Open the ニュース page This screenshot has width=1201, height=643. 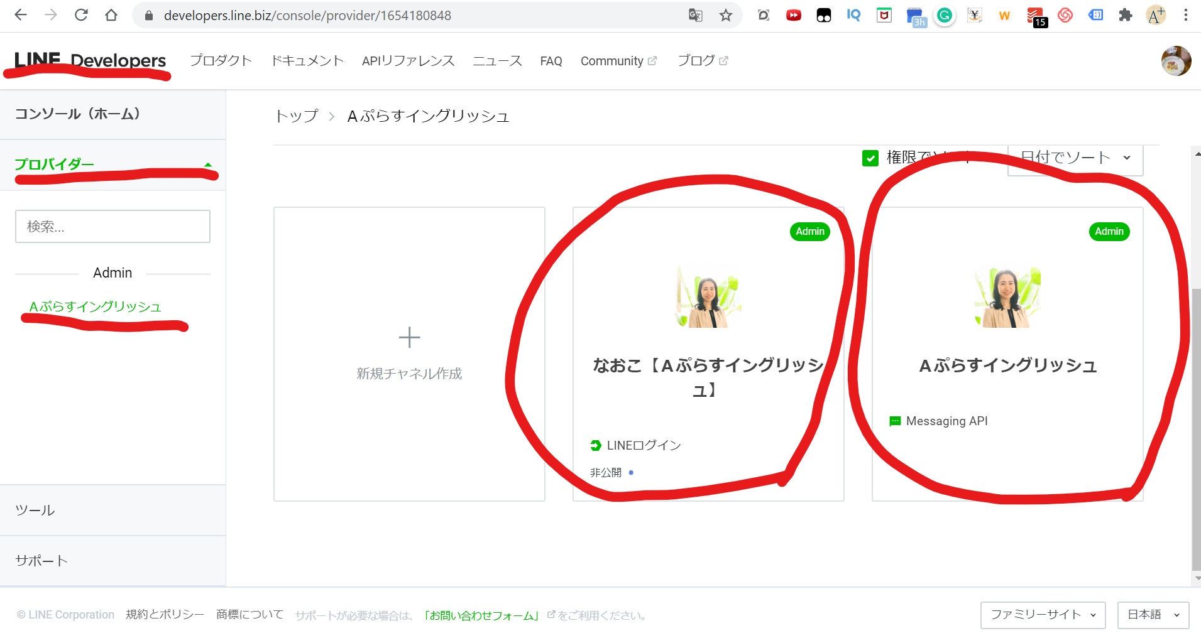pos(497,61)
